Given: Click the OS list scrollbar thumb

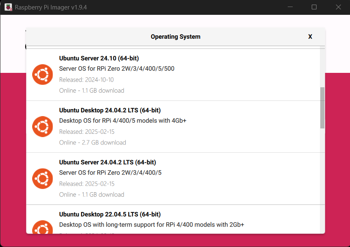Looking at the screenshot, I should (x=322, y=108).
